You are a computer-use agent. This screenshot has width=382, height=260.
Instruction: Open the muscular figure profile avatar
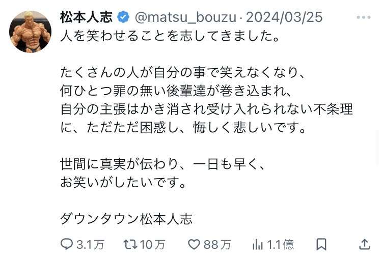pos(30,32)
